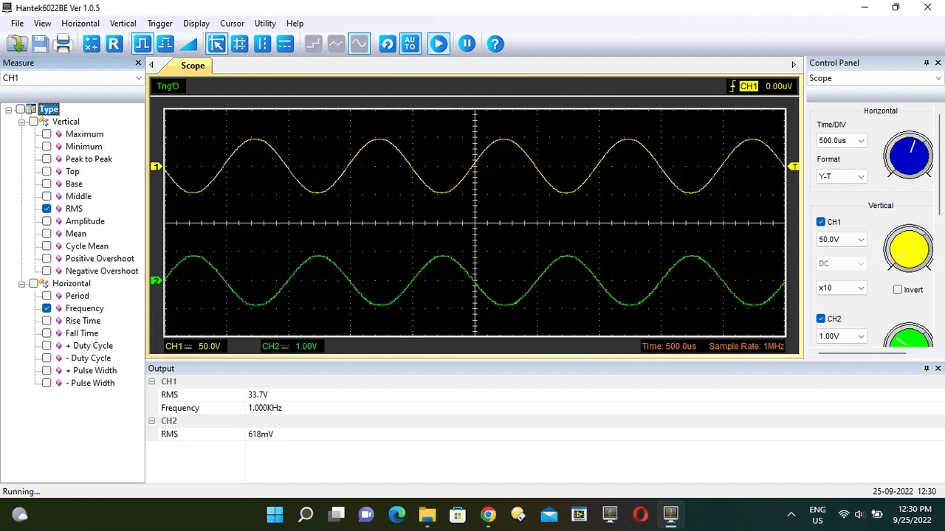Pin the Control Panel with pushpin icon

927,63
